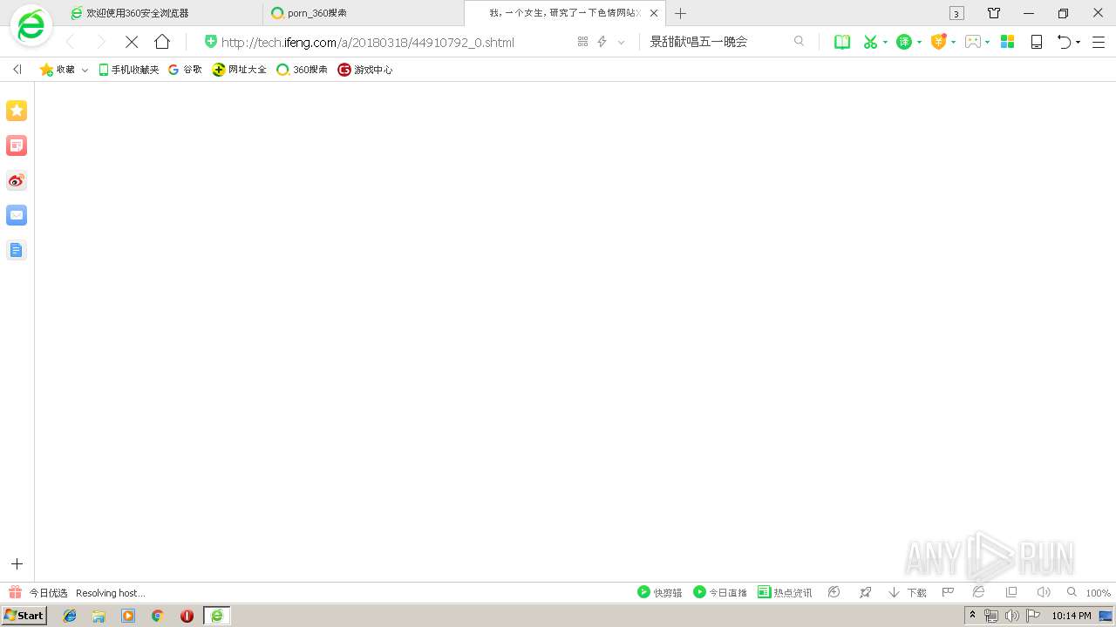Click the green translate icon
Image resolution: width=1116 pixels, height=627 pixels.
pos(904,42)
